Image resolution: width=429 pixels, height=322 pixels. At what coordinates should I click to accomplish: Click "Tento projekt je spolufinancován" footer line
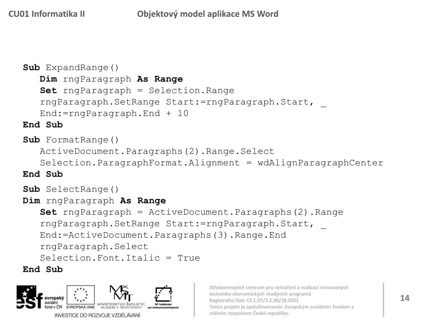click(282, 306)
